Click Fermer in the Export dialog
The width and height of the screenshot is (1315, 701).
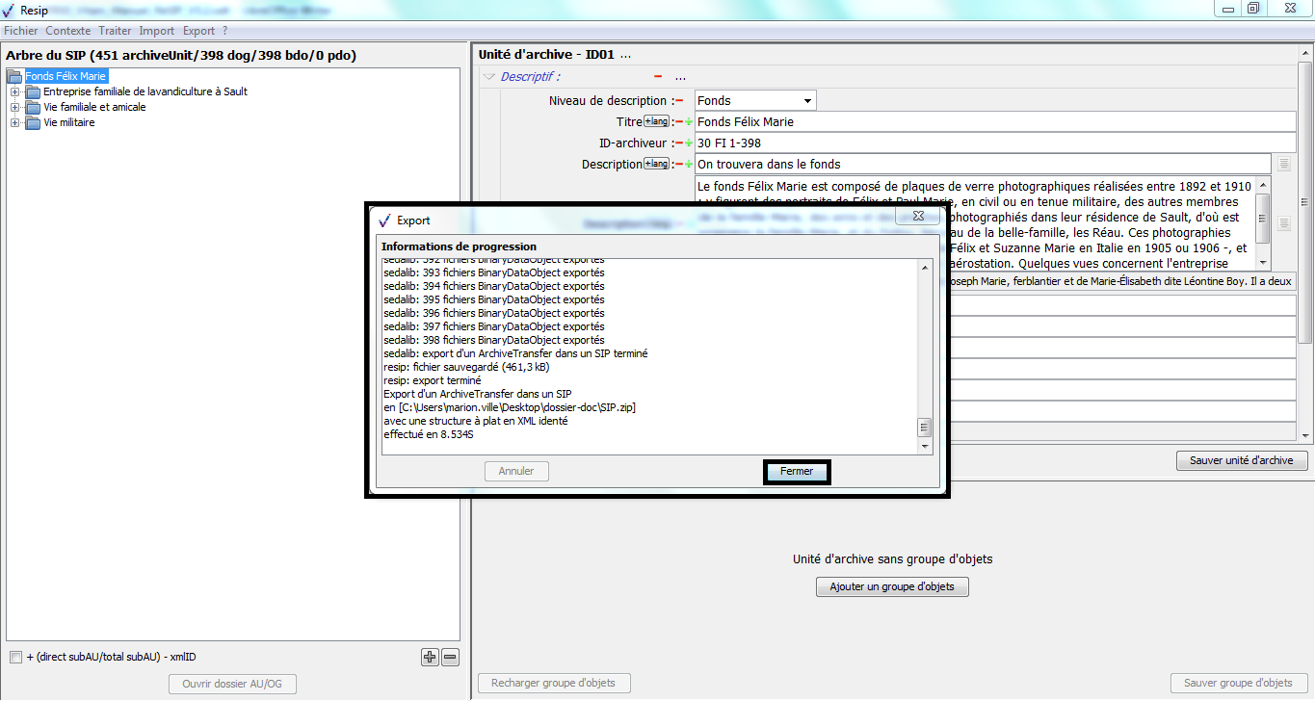click(797, 472)
